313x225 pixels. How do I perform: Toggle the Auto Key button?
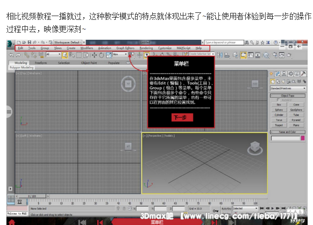tap(226, 208)
